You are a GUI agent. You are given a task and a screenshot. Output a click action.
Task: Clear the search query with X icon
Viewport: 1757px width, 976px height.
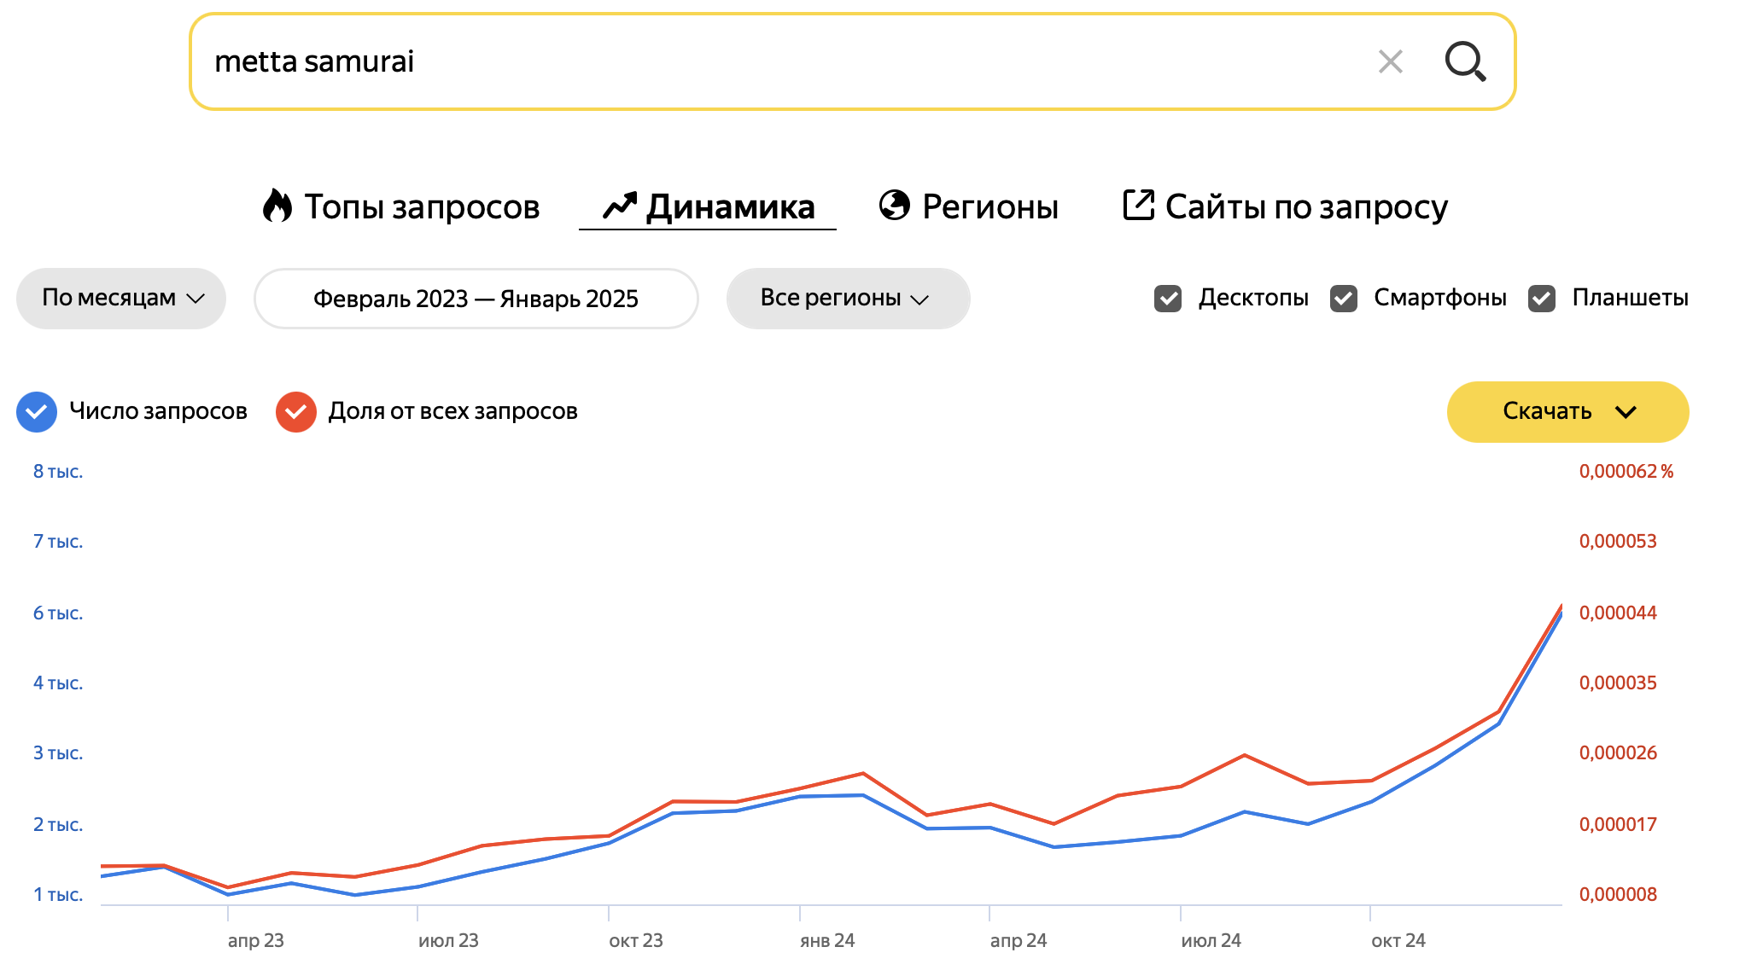[x=1391, y=61]
